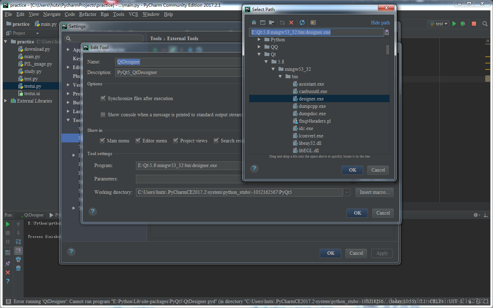Open help in Run panel sidebar
This screenshot has width=493, height=308.
tap(8, 281)
